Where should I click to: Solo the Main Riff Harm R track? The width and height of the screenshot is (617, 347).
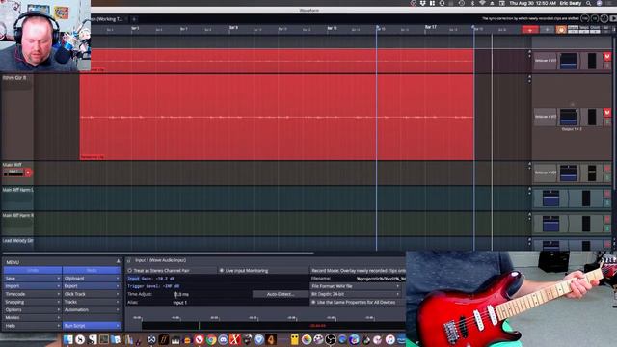click(x=607, y=228)
